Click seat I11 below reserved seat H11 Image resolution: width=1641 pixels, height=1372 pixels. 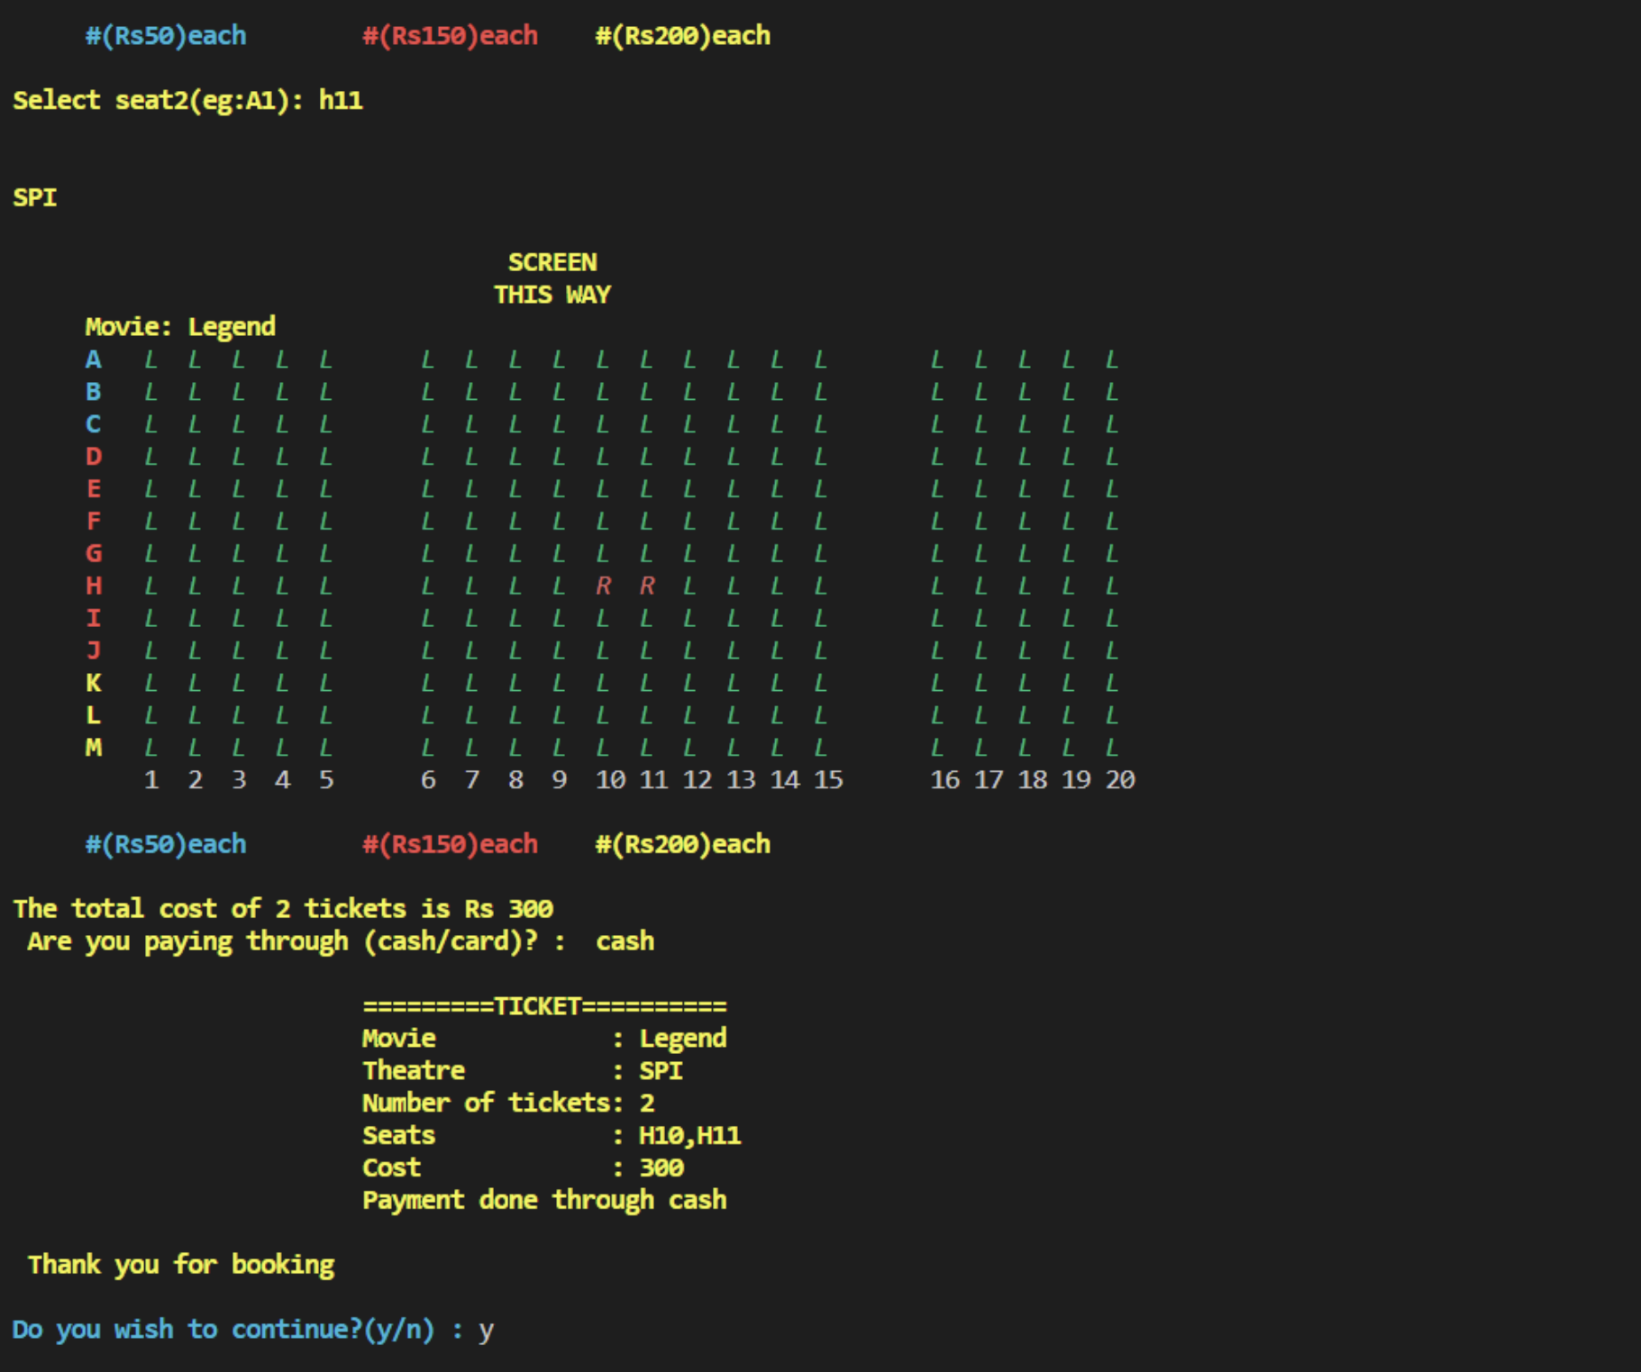(646, 619)
